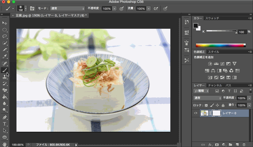Viewport: 253px width, 147px height.
Task: Select the Blur tool
Action: [x=5, y=104]
